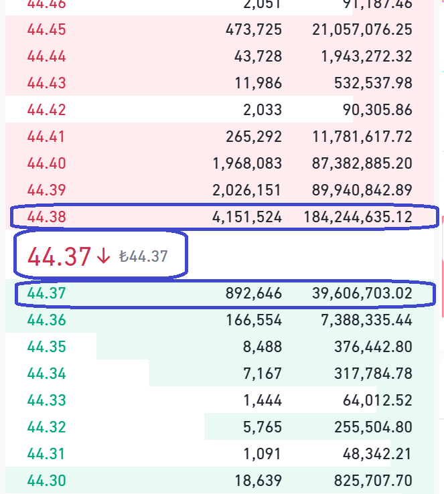This screenshot has height=494, width=444.
Task: Select the 1,091 amount cell
Action: point(262,454)
